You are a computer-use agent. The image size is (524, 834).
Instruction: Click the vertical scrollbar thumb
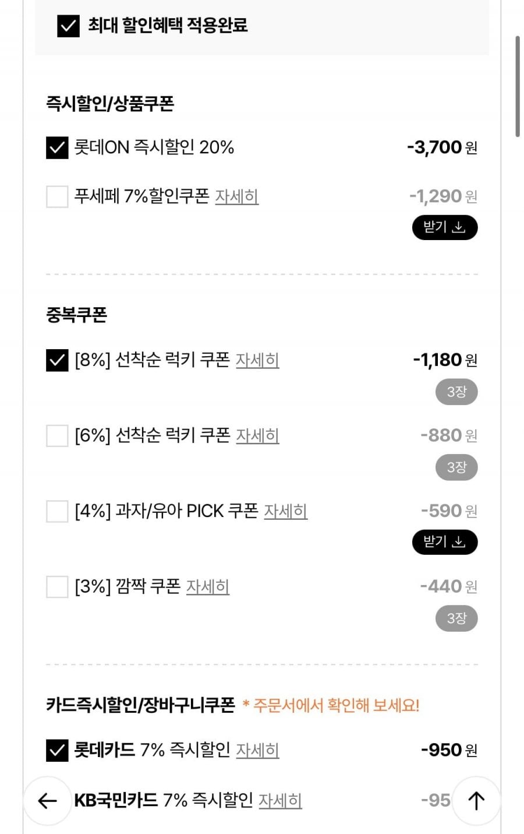[517, 86]
